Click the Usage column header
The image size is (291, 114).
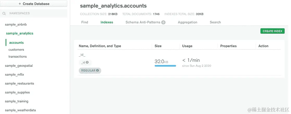click(x=187, y=46)
